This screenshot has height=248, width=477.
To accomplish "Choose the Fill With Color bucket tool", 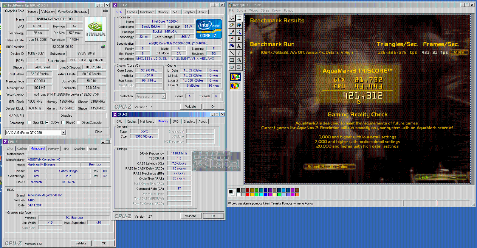I will click(x=239, y=25).
